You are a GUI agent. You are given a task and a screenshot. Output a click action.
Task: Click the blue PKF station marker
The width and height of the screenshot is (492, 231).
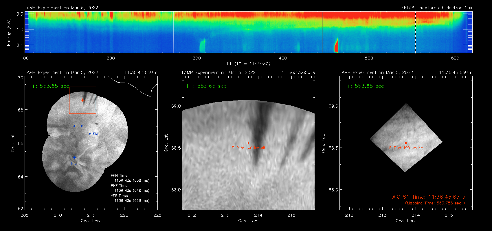74,158
